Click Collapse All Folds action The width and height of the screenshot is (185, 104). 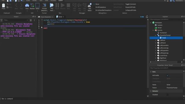[131, 10]
